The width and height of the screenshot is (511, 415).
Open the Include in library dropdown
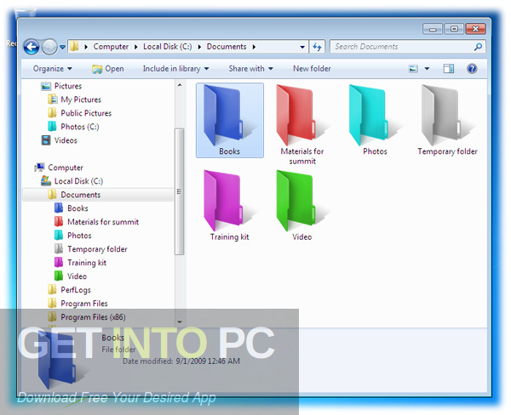pyautogui.click(x=175, y=69)
